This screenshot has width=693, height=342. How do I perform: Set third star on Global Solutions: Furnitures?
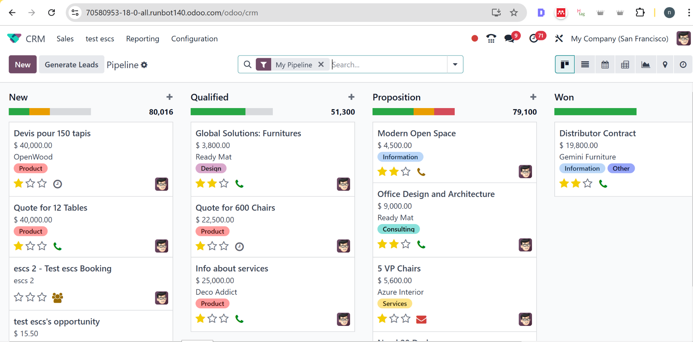(x=224, y=183)
